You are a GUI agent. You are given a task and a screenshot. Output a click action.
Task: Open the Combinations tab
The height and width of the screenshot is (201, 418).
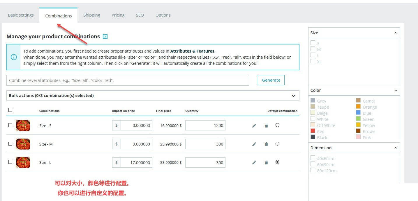pyautogui.click(x=59, y=16)
